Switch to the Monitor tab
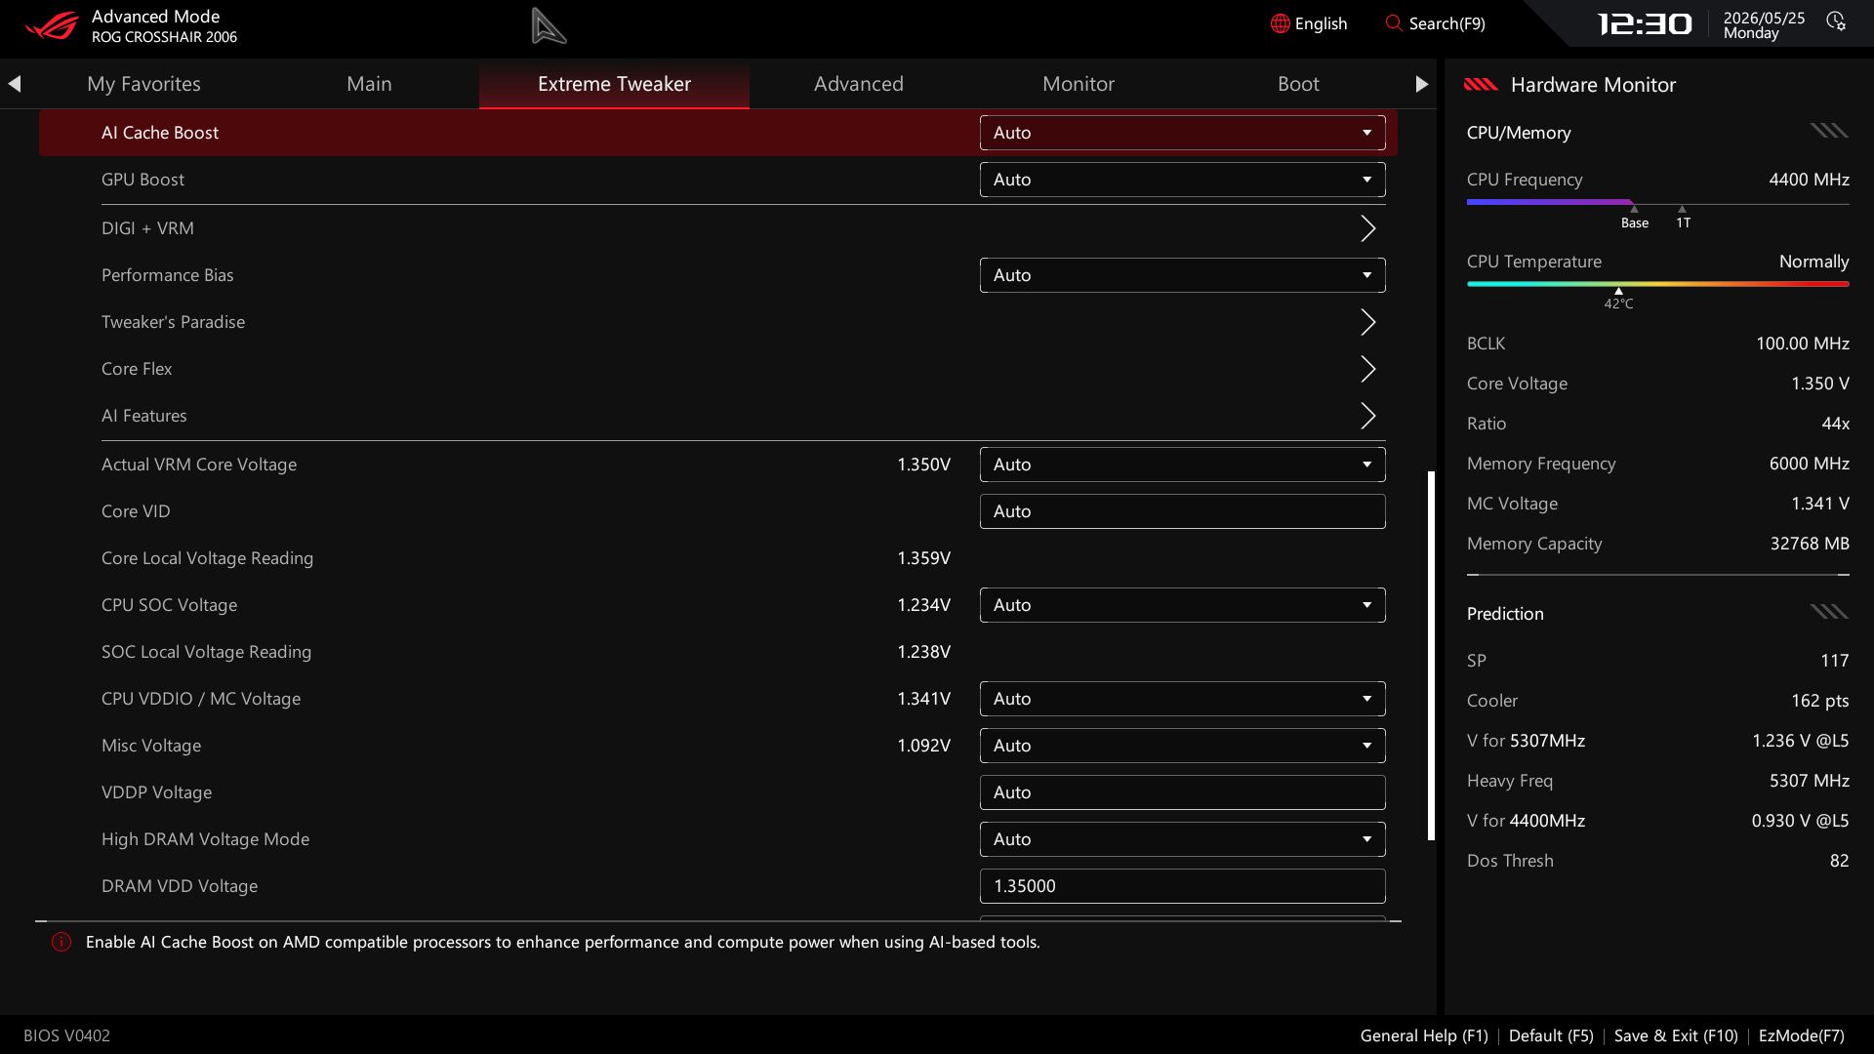This screenshot has height=1054, width=1874. (1079, 84)
